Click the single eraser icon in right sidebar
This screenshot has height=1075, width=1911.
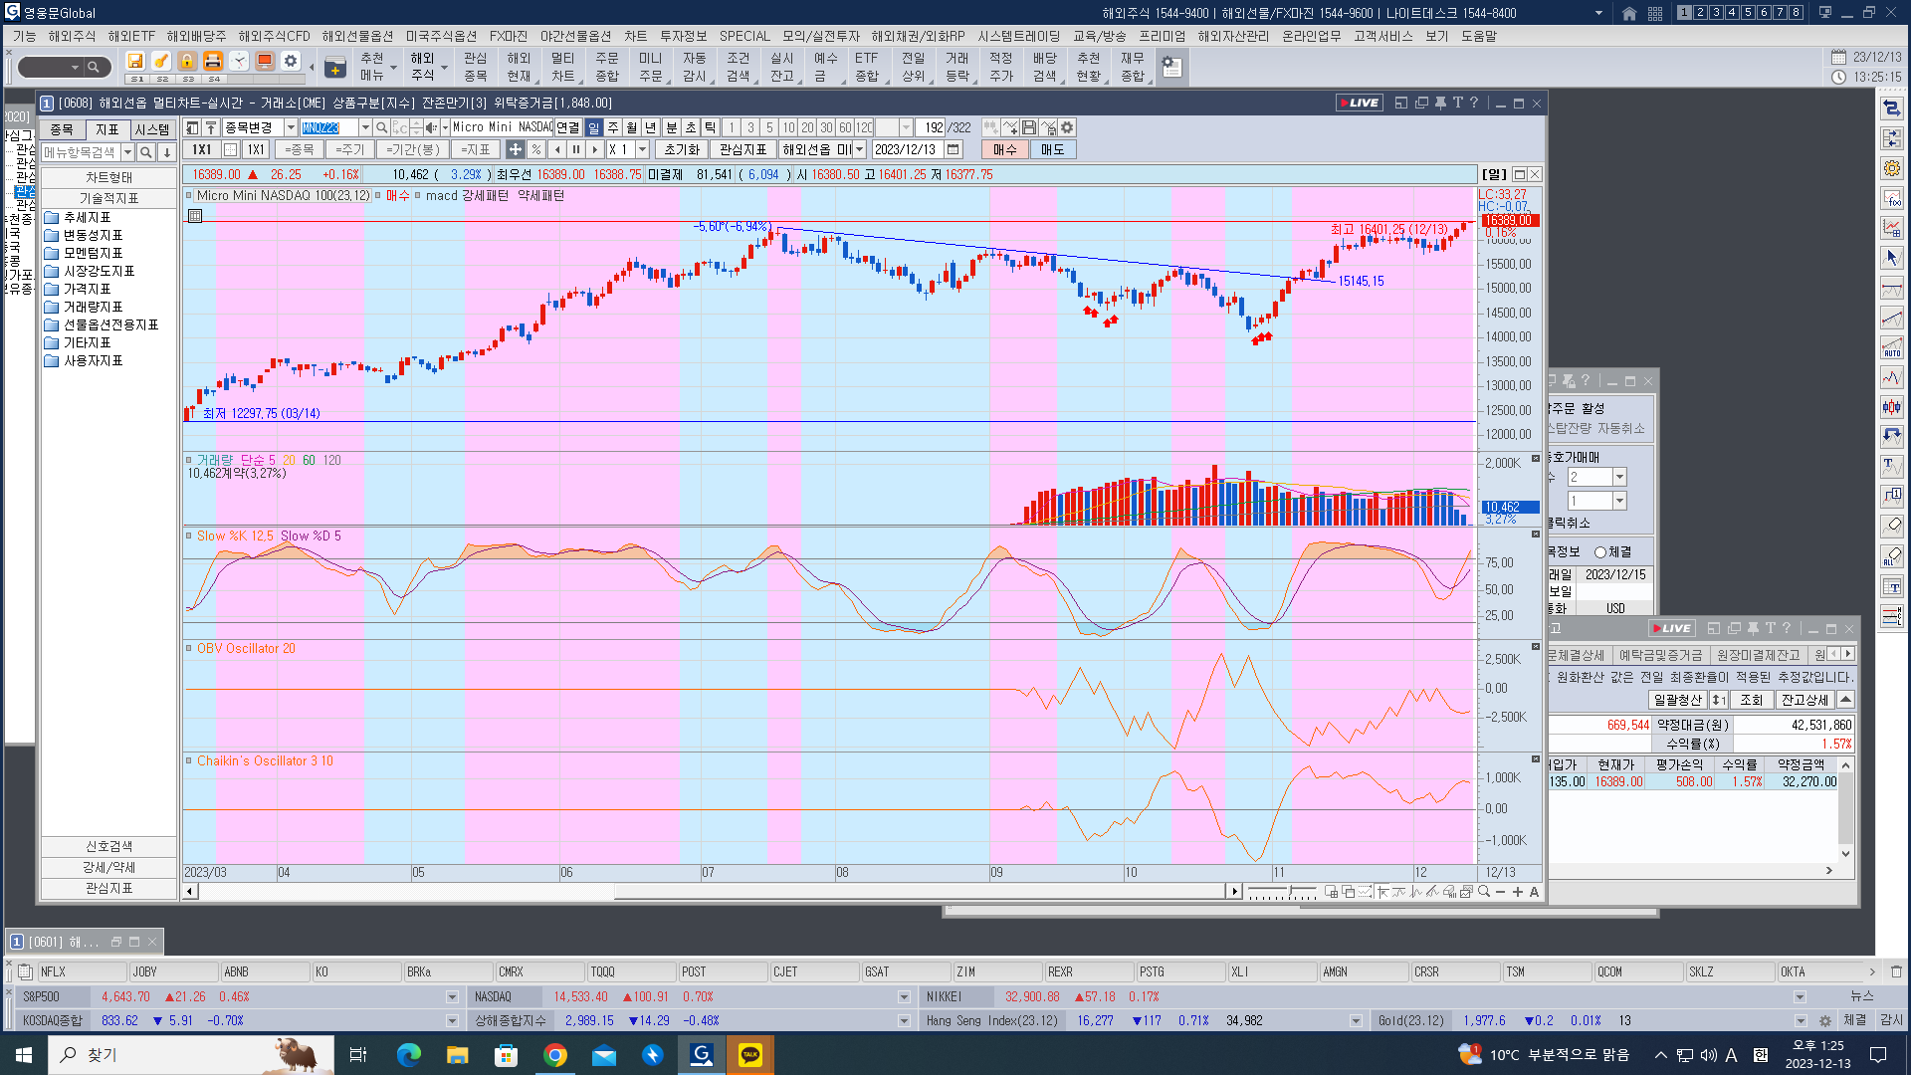[x=1892, y=526]
